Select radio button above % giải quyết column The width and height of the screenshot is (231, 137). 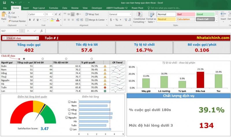[x=92, y=59]
